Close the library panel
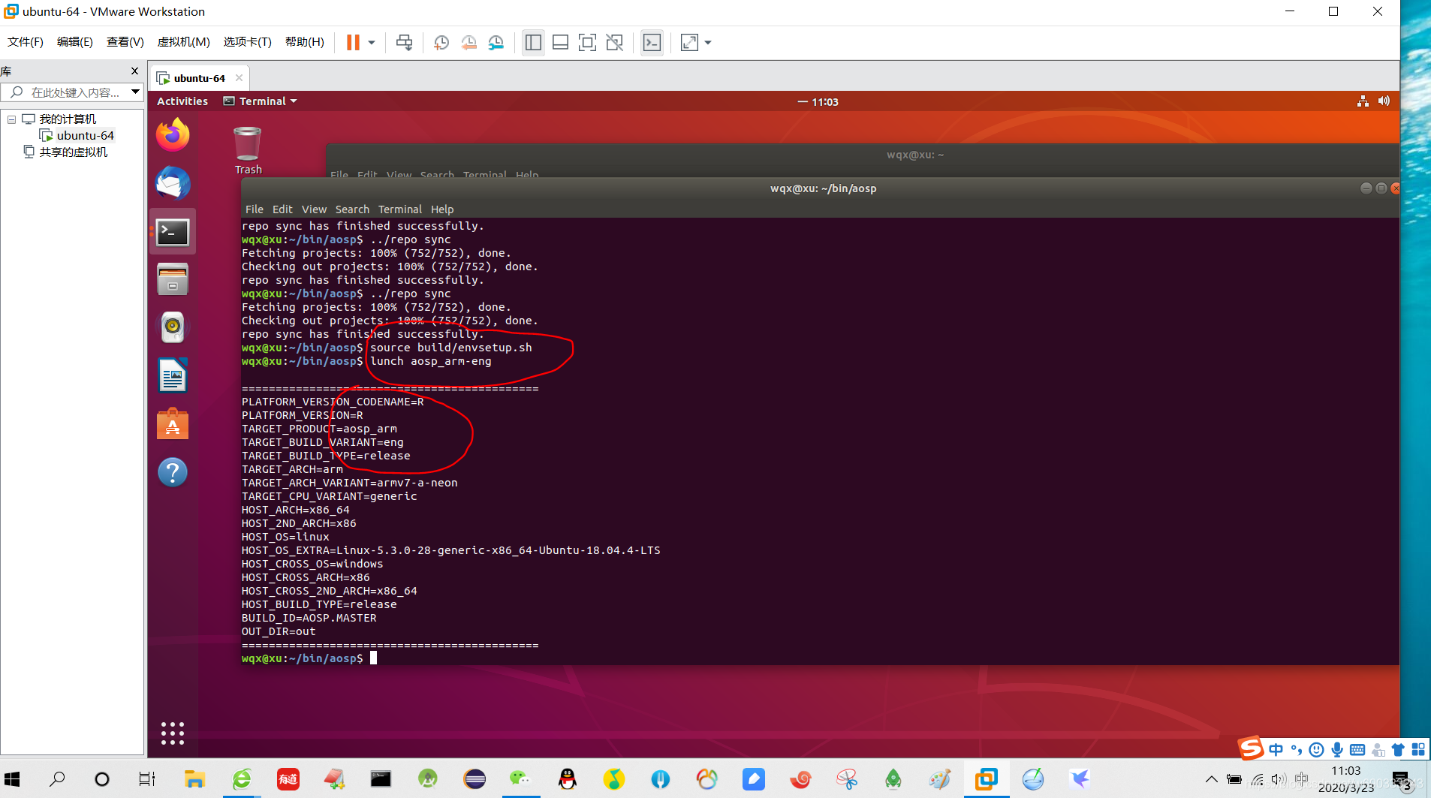Image resolution: width=1431 pixels, height=798 pixels. coord(134,71)
